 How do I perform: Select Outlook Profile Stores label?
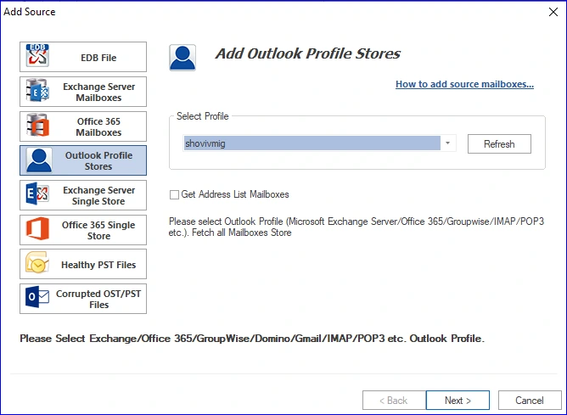(x=98, y=161)
